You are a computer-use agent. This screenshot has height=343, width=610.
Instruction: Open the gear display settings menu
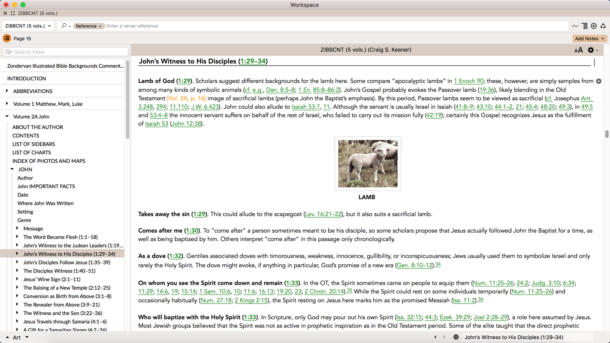[592, 50]
